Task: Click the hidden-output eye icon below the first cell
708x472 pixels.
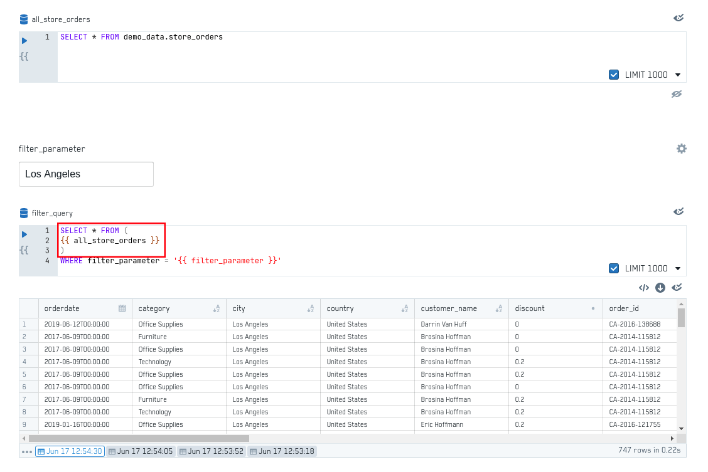Action: click(x=677, y=93)
